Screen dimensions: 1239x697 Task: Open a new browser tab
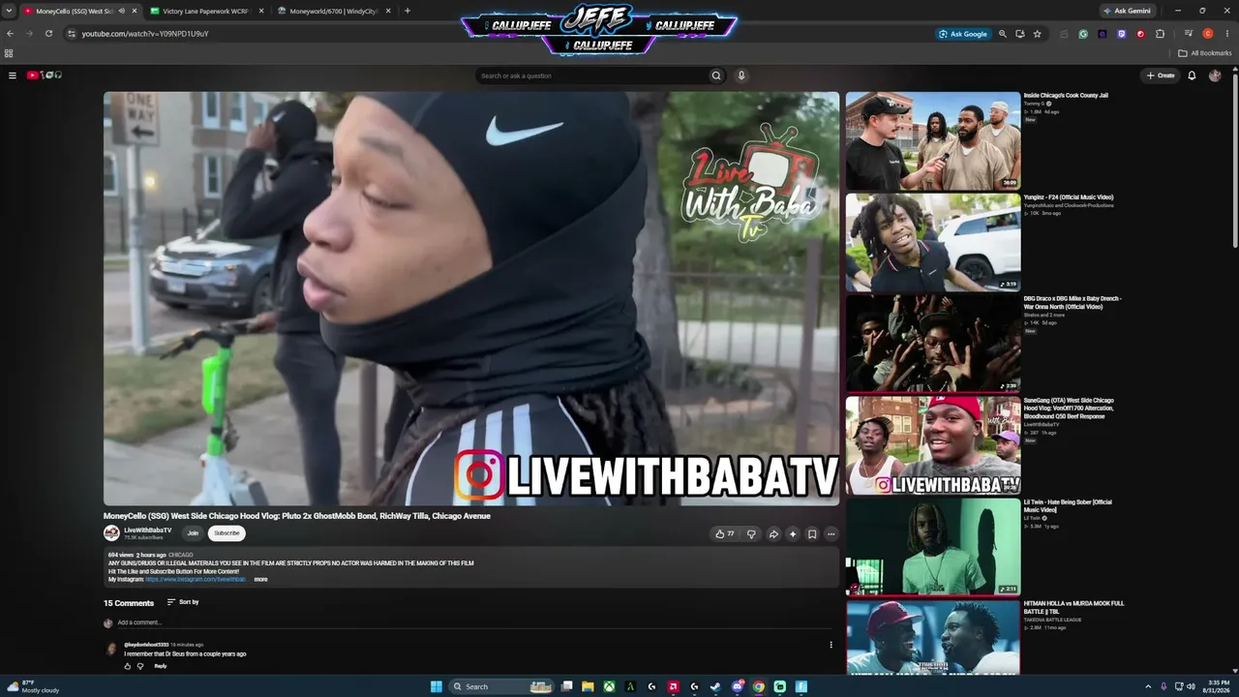click(x=408, y=11)
